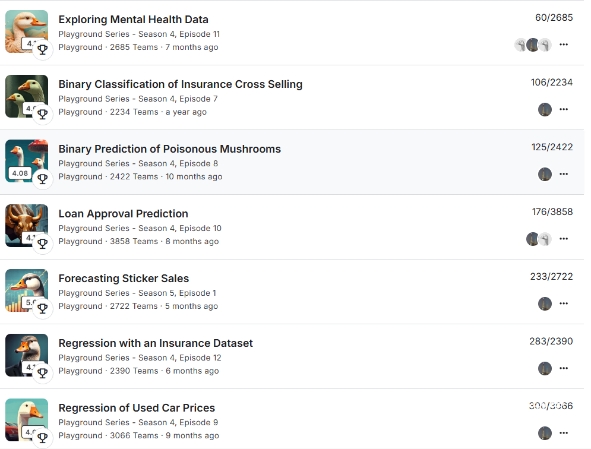The image size is (591, 449).
Task: Click team avatars on Exploring Mental Health Data
Action: [533, 45]
